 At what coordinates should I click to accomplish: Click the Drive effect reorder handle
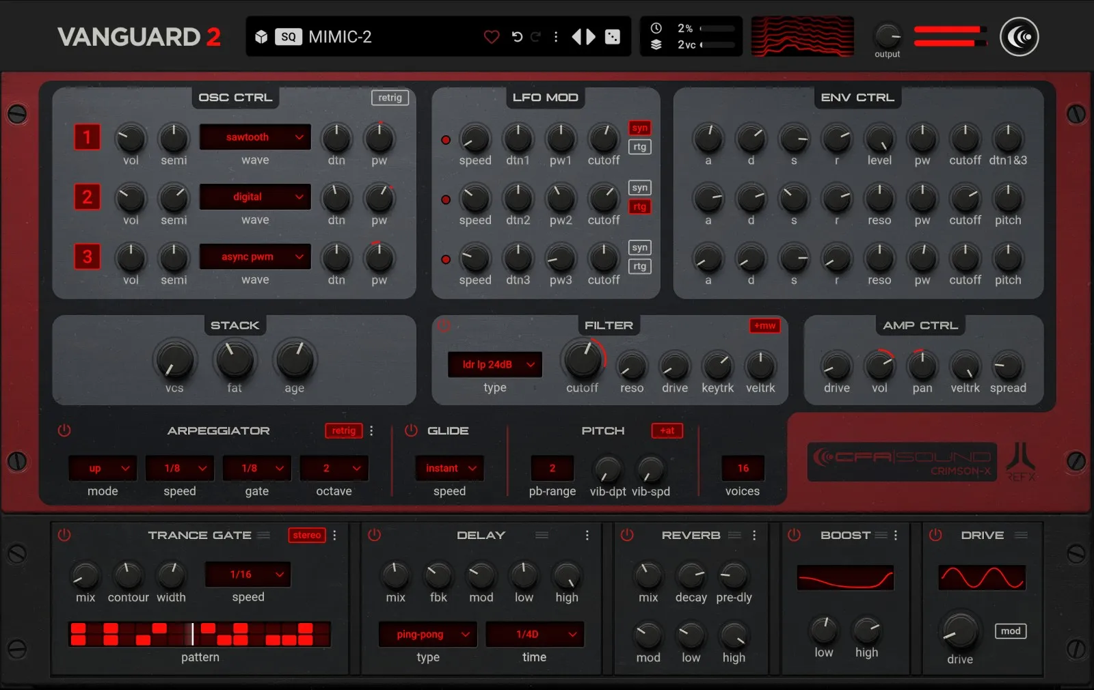point(1021,535)
